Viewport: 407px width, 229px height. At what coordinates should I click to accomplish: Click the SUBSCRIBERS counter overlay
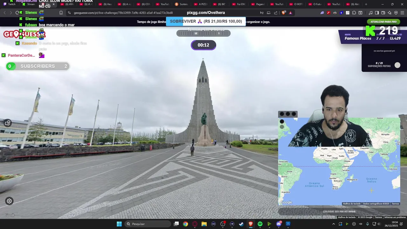pos(38,66)
